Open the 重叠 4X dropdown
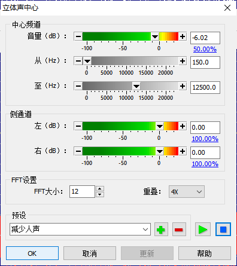237x266 pixels. 187,192
